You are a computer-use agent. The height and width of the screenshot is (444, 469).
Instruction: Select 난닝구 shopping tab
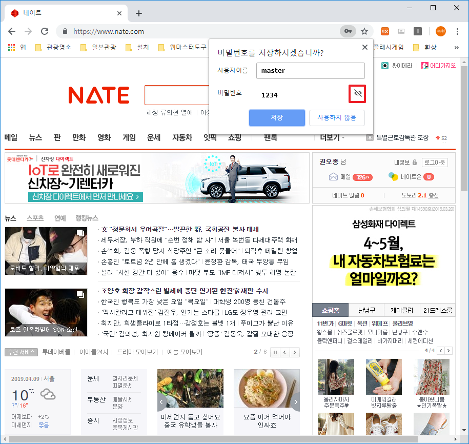tap(366, 310)
